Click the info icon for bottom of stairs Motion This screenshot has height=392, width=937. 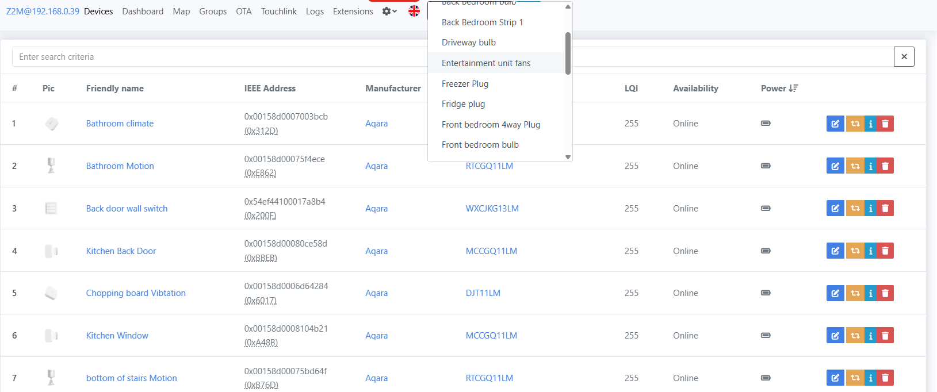point(870,378)
